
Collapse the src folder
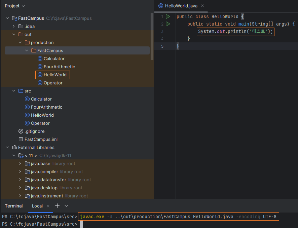pyautogui.click(x=14, y=91)
